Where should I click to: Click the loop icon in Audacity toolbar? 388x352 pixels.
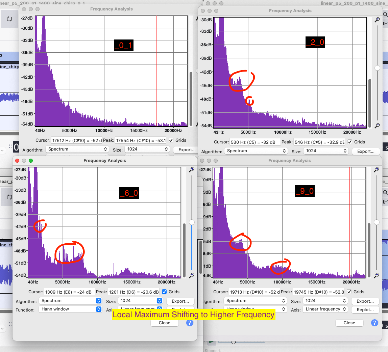pos(9,19)
